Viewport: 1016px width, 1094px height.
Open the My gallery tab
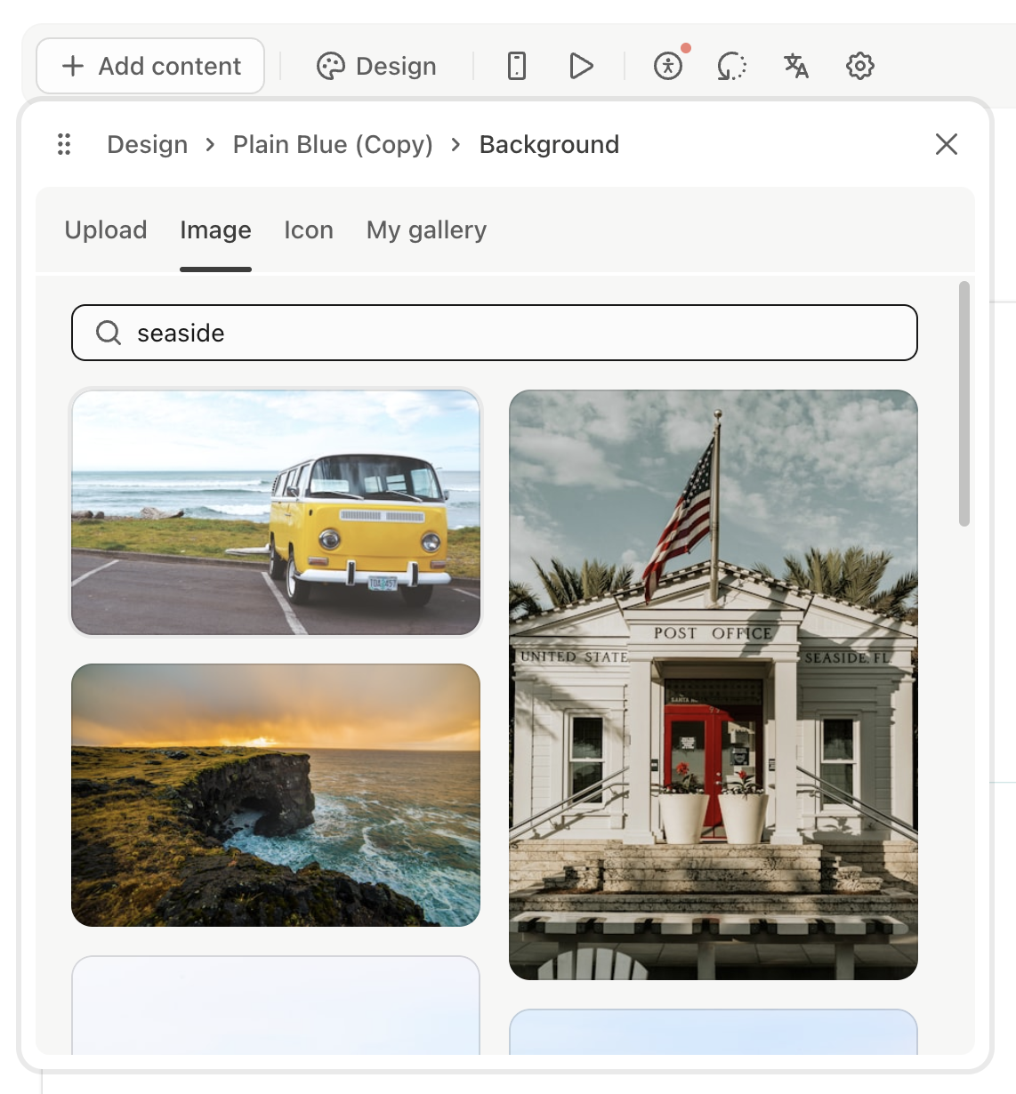pos(426,230)
